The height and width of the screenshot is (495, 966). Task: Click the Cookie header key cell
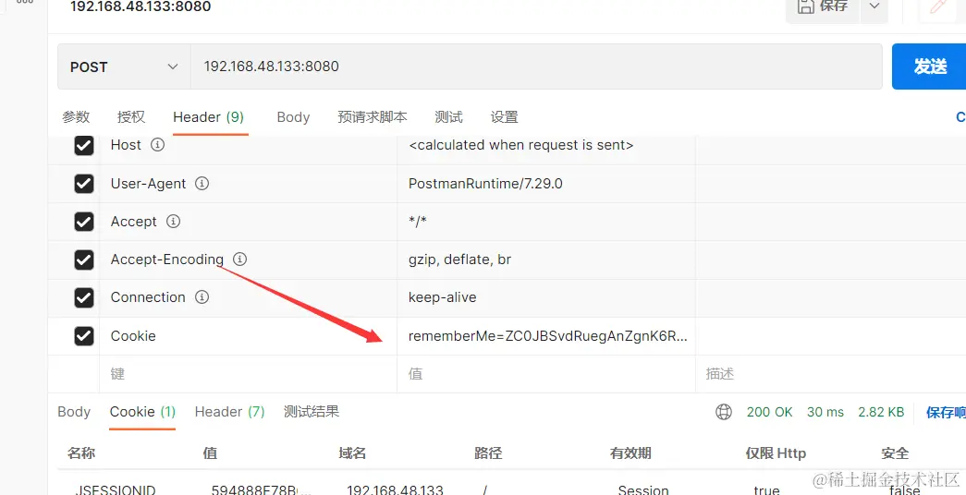coord(248,336)
